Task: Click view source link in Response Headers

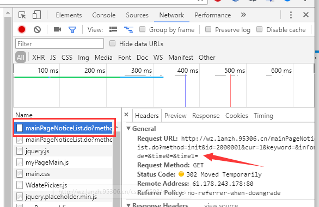Action: click(x=221, y=205)
